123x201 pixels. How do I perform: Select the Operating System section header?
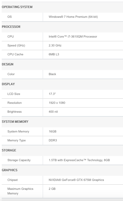(x=17, y=7)
